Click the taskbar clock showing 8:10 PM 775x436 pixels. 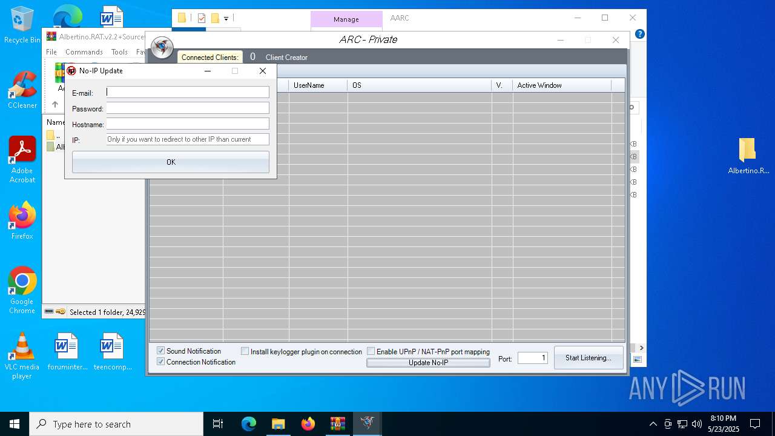pos(724,424)
